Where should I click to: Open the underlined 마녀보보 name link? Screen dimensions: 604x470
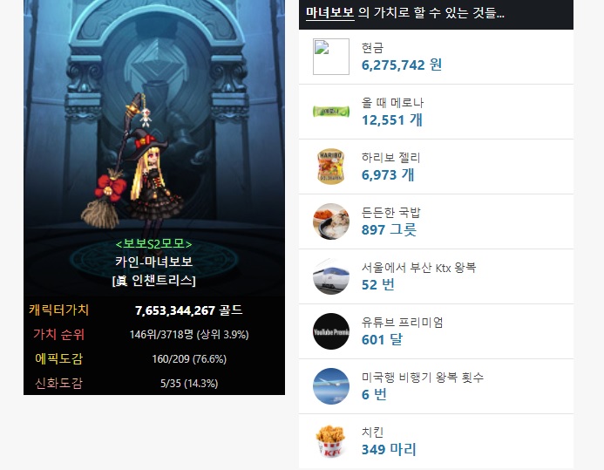point(330,13)
